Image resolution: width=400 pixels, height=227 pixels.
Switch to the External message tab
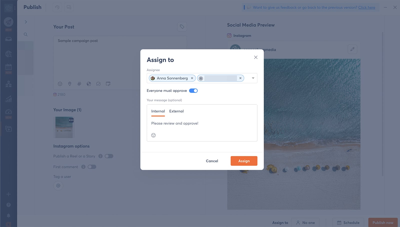point(176,111)
